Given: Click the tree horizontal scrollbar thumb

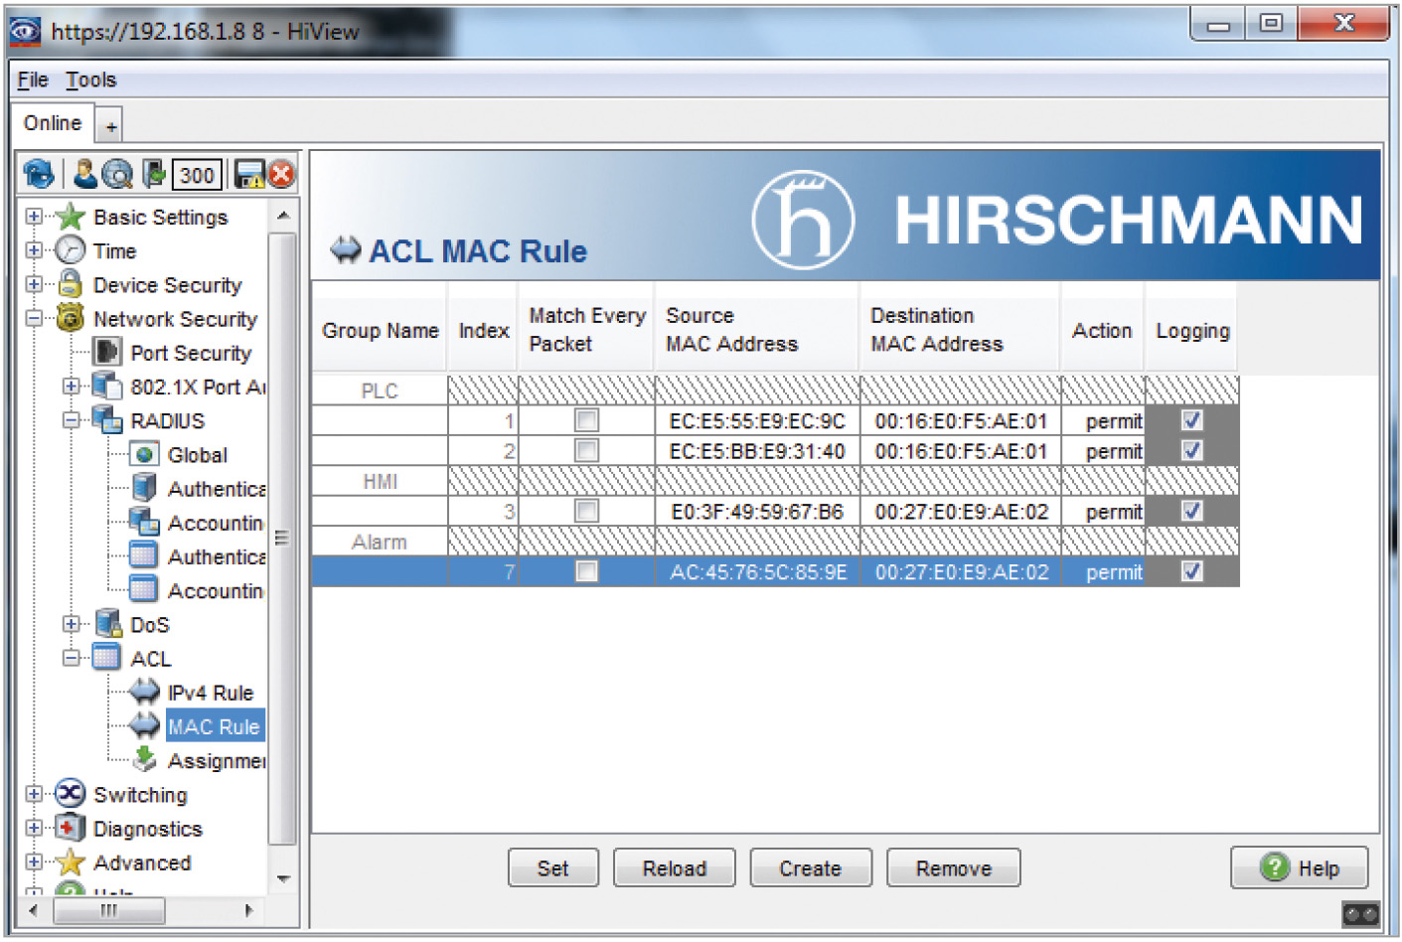Looking at the screenshot, I should [x=109, y=910].
